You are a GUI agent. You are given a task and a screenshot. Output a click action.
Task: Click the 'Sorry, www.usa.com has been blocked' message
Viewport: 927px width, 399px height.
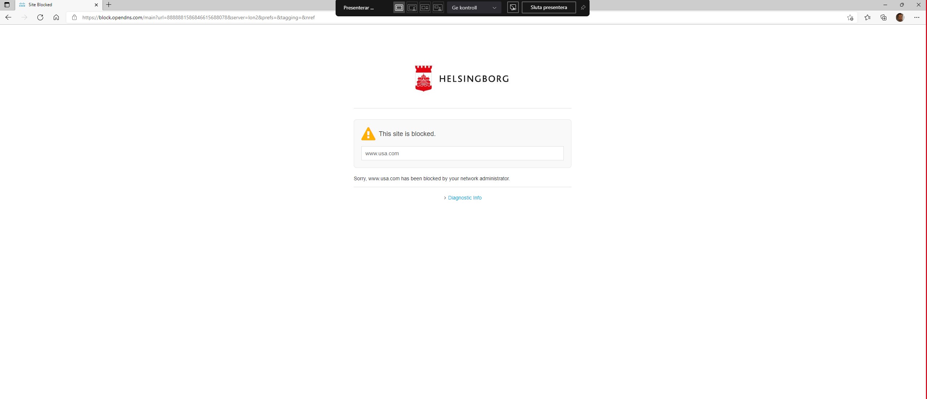pyautogui.click(x=432, y=178)
